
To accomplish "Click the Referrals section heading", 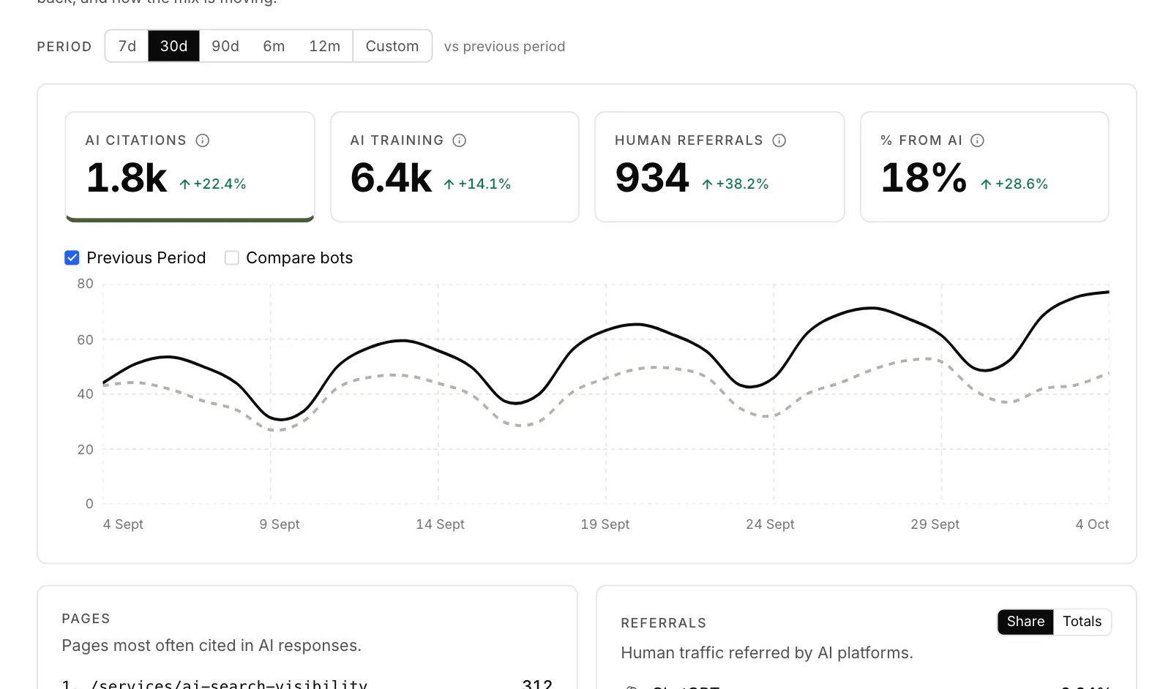I will (x=664, y=623).
